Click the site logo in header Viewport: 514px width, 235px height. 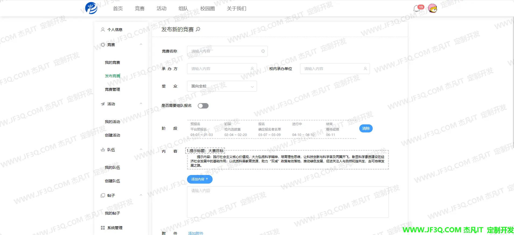(91, 8)
